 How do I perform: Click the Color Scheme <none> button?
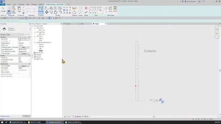tap(24, 54)
